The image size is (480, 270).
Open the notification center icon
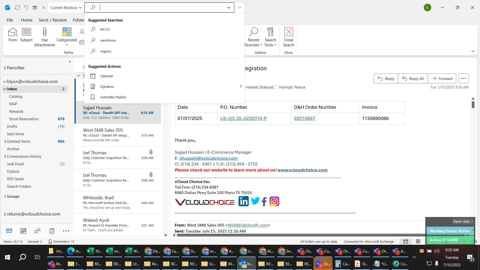pyautogui.click(x=470, y=257)
